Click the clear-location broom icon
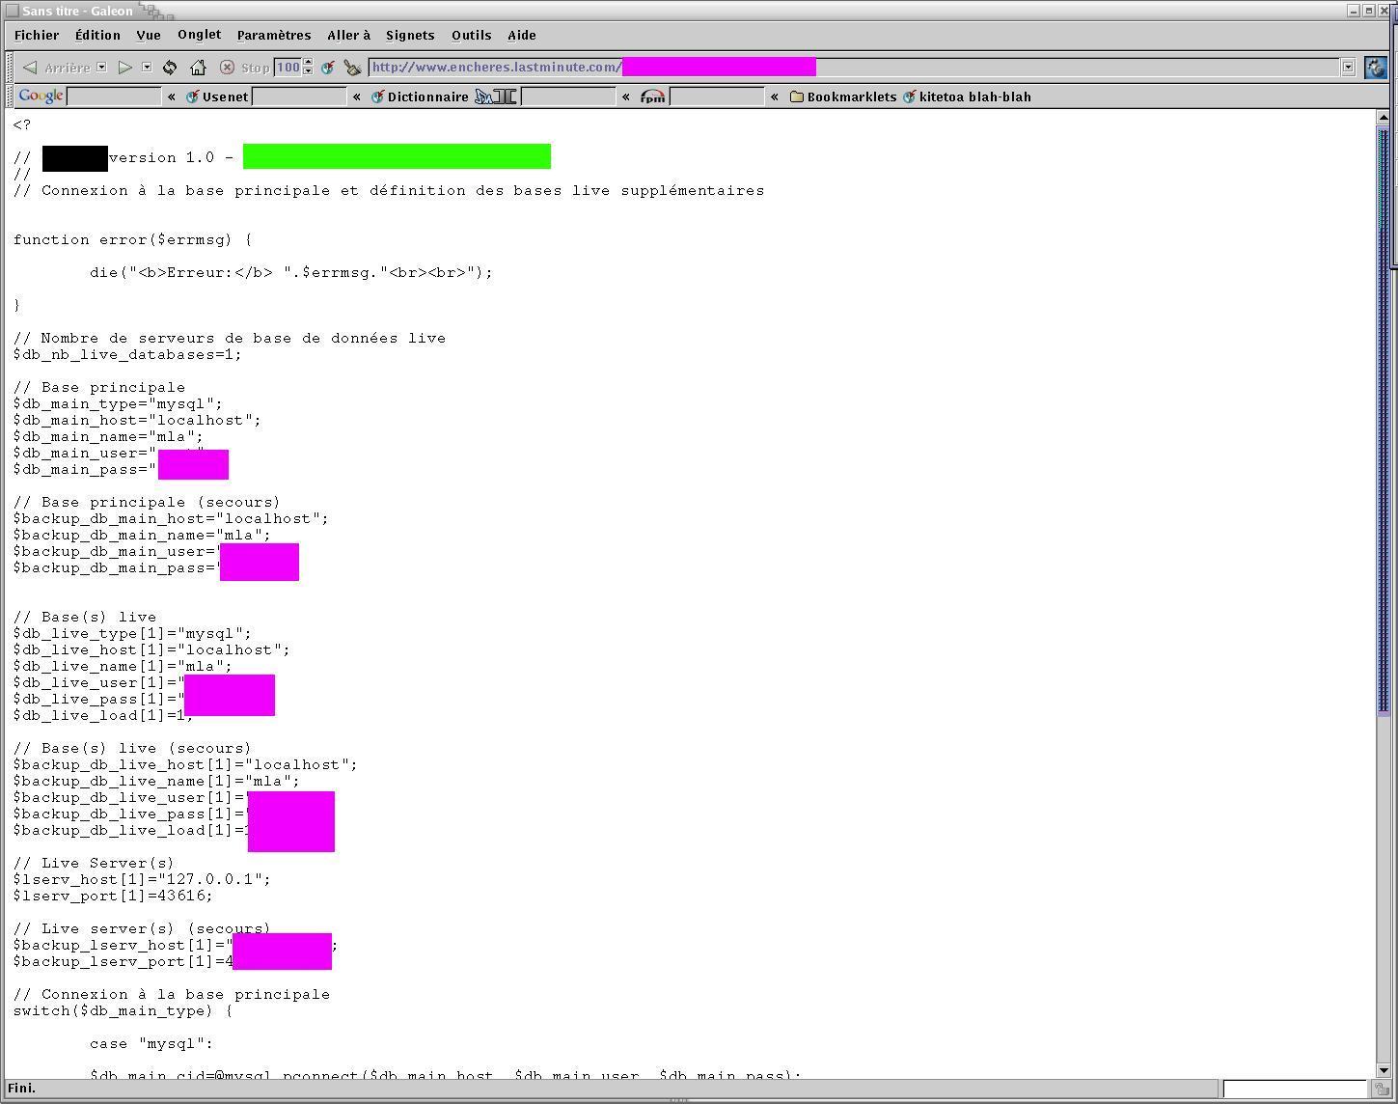The image size is (1398, 1104). point(353,68)
